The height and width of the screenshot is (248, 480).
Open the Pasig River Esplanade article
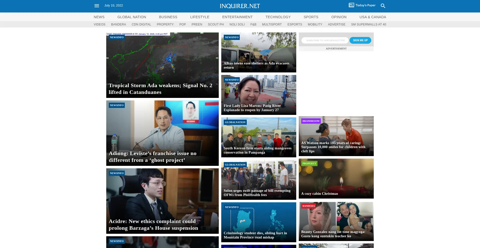click(x=252, y=108)
